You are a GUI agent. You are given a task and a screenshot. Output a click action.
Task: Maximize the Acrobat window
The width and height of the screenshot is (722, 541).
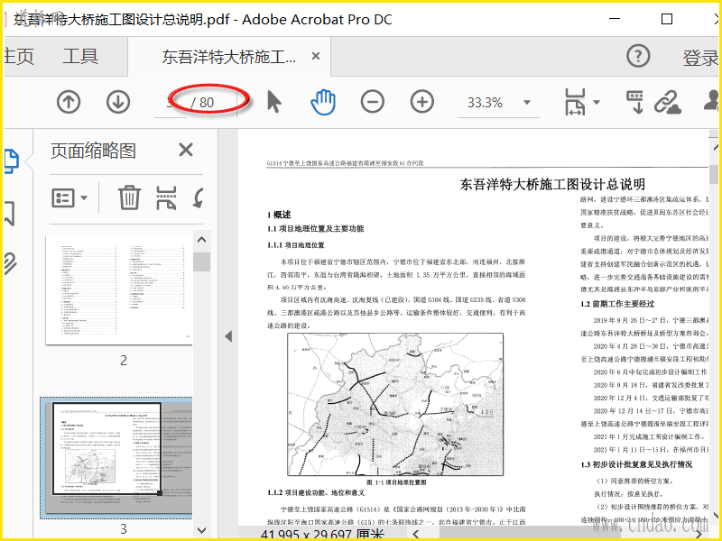click(666, 19)
